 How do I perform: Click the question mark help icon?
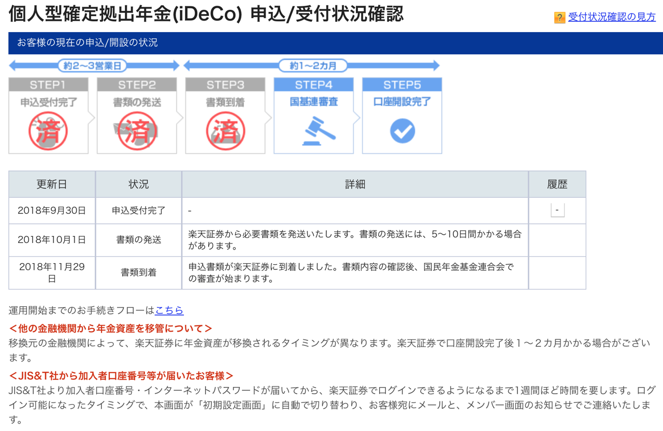tap(559, 17)
